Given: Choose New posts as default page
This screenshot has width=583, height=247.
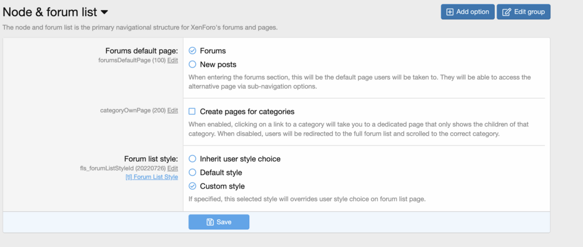Looking at the screenshot, I should [x=192, y=65].
